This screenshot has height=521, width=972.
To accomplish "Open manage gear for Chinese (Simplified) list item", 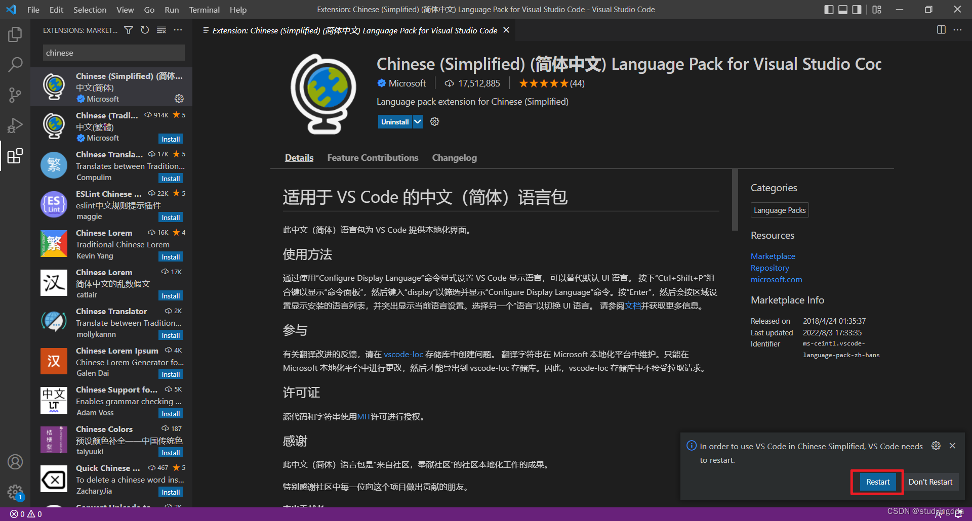I will click(179, 99).
